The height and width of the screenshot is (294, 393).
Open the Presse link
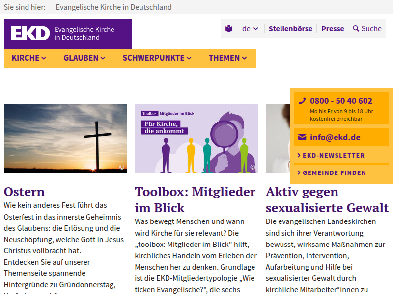(x=333, y=29)
